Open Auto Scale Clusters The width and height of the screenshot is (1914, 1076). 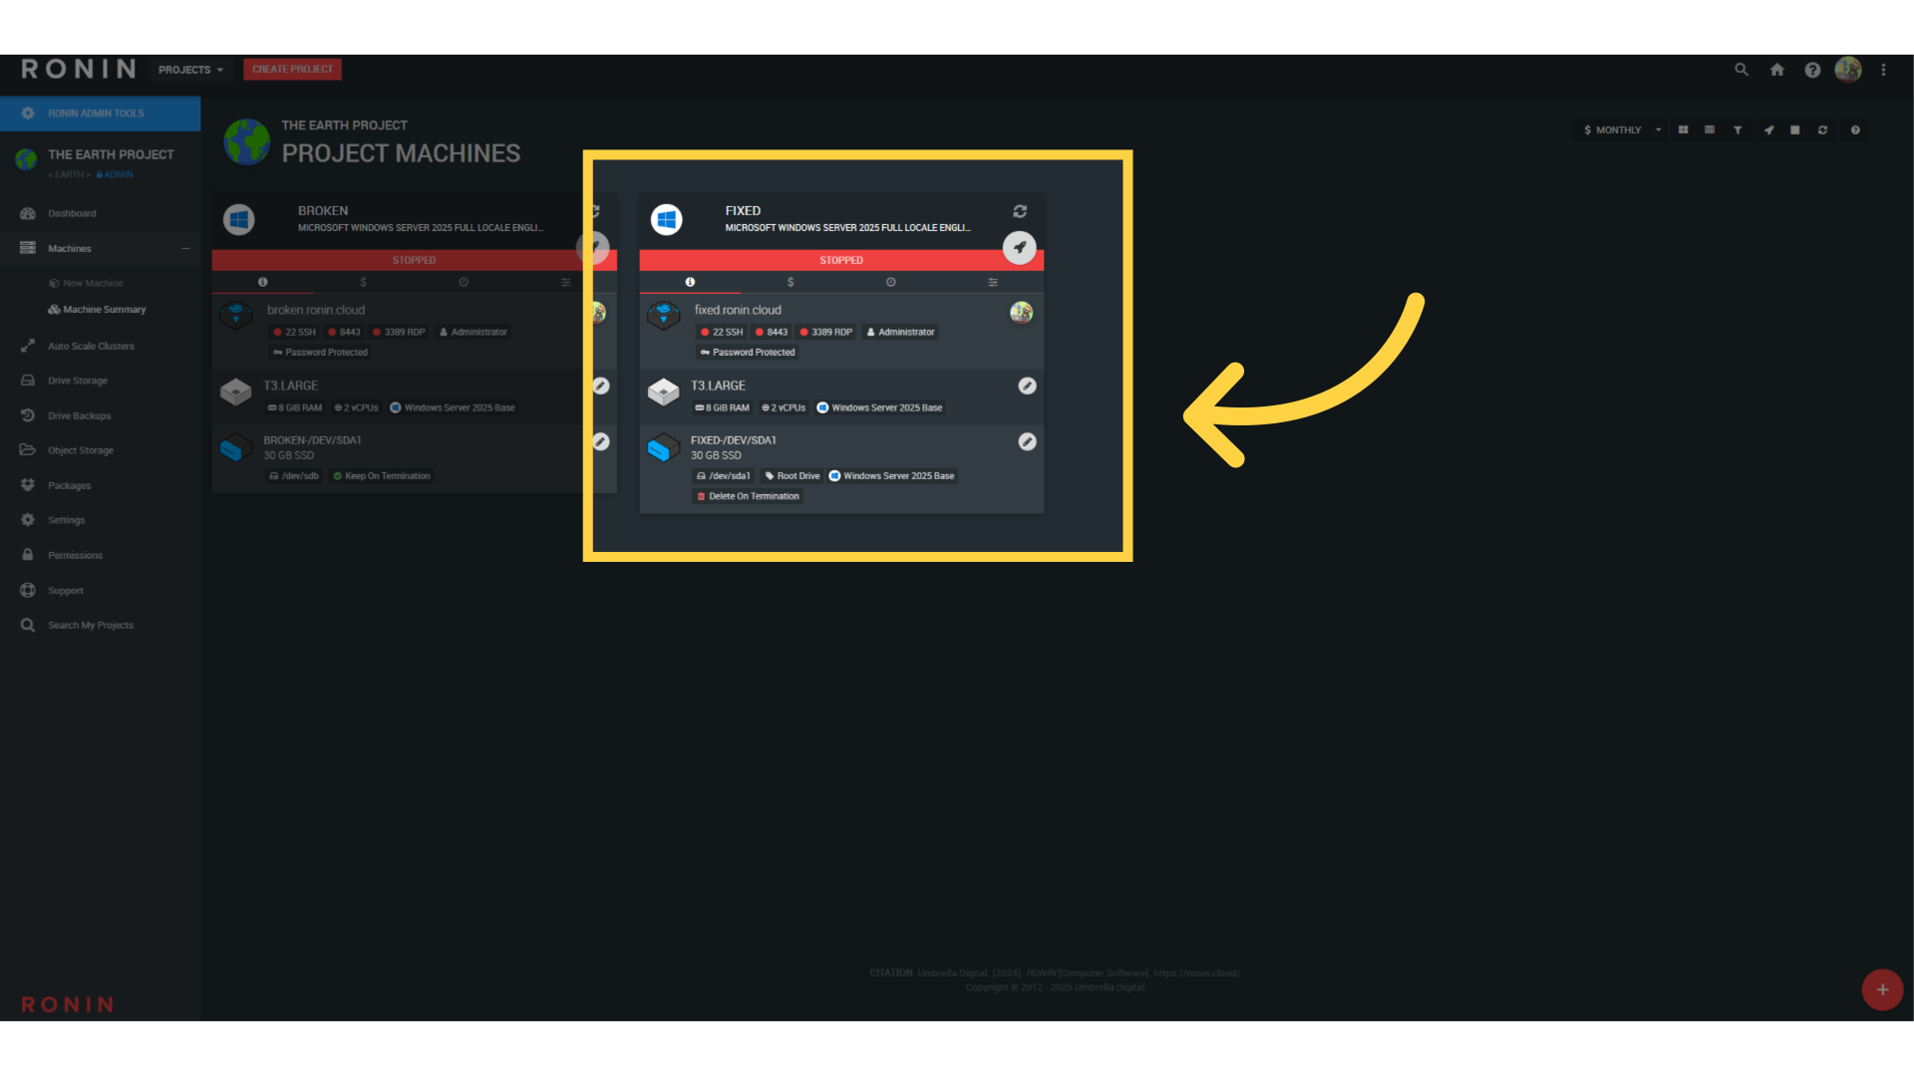(91, 346)
